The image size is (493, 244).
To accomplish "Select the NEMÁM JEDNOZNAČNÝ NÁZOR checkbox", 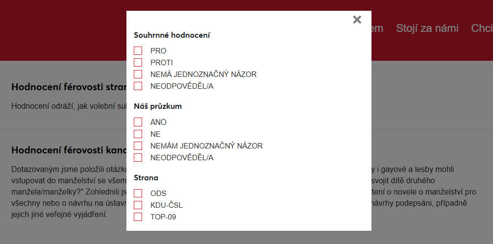I will click(x=138, y=146).
